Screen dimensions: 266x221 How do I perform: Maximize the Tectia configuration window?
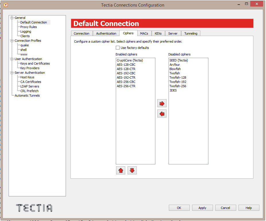pos(246,4)
